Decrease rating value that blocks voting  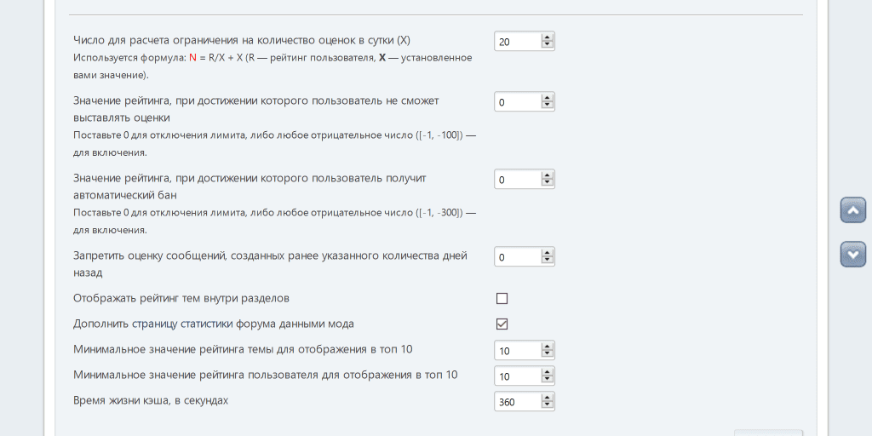coord(548,106)
